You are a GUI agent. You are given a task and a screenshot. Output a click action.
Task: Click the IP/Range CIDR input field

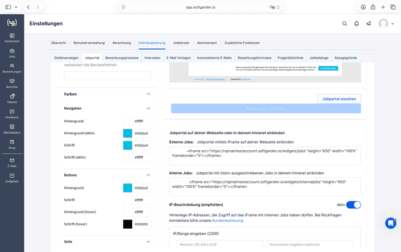pos(220,244)
